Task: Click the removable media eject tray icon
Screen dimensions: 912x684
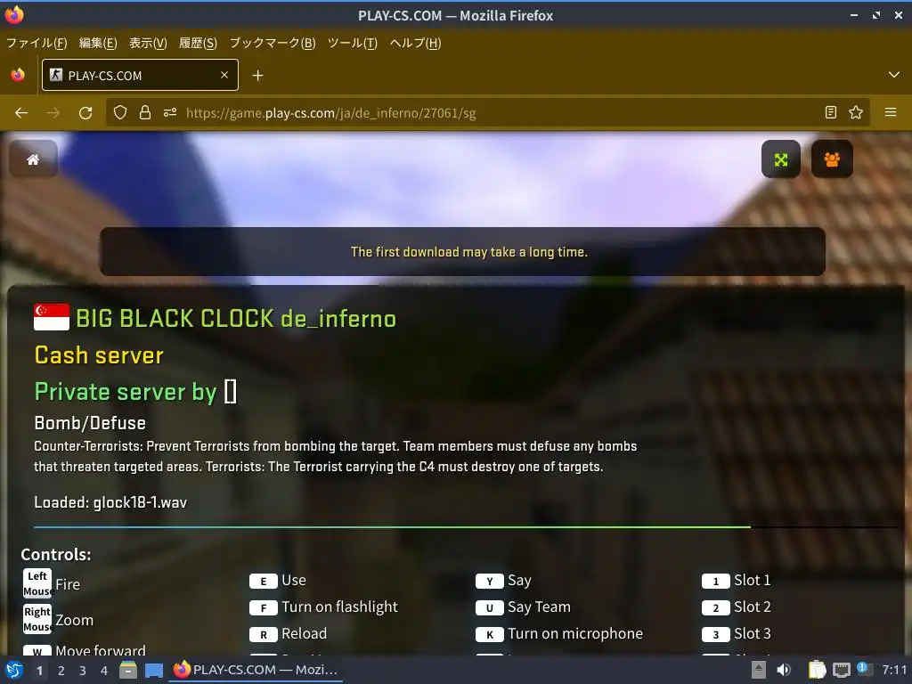Action: coord(758,670)
